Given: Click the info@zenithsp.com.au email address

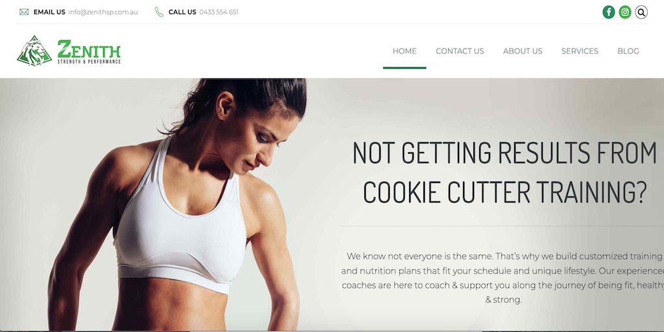Looking at the screenshot, I should click(x=103, y=12).
